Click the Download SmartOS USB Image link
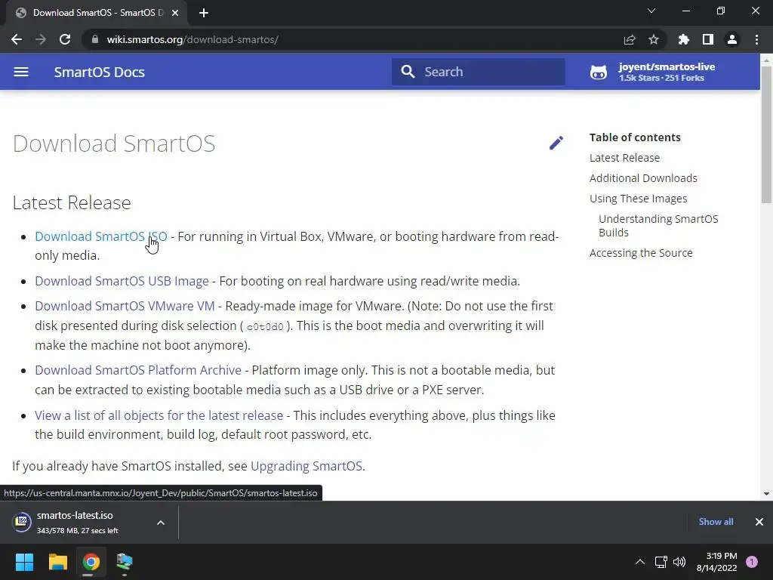773x580 pixels. click(x=122, y=281)
